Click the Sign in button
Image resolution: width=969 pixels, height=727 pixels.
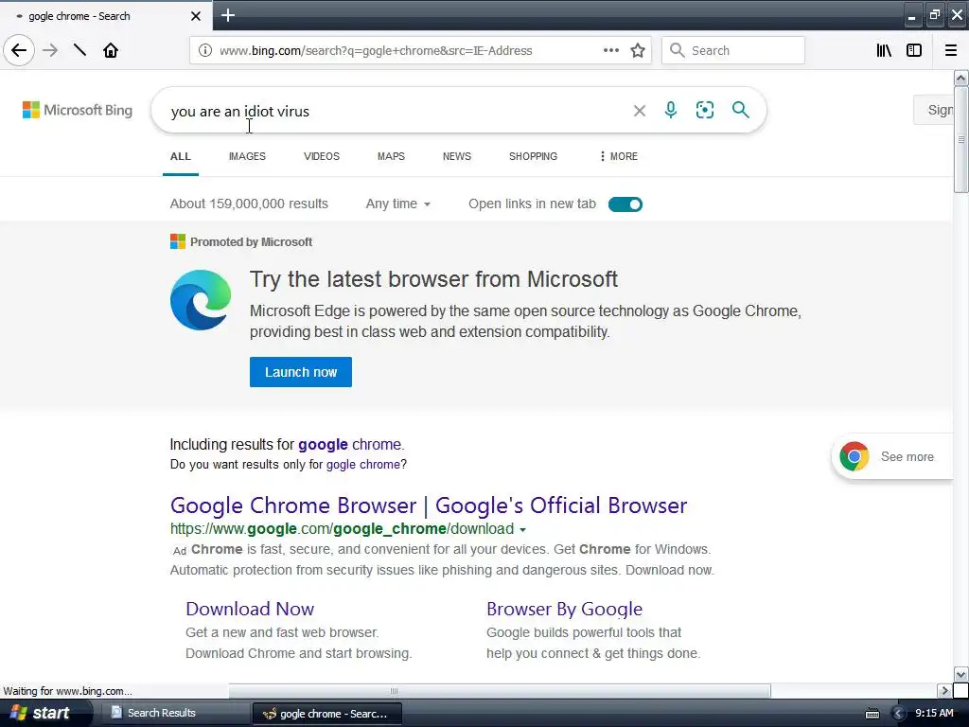(934, 110)
